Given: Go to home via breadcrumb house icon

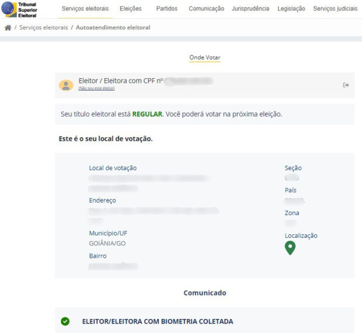Looking at the screenshot, I should click(x=8, y=27).
